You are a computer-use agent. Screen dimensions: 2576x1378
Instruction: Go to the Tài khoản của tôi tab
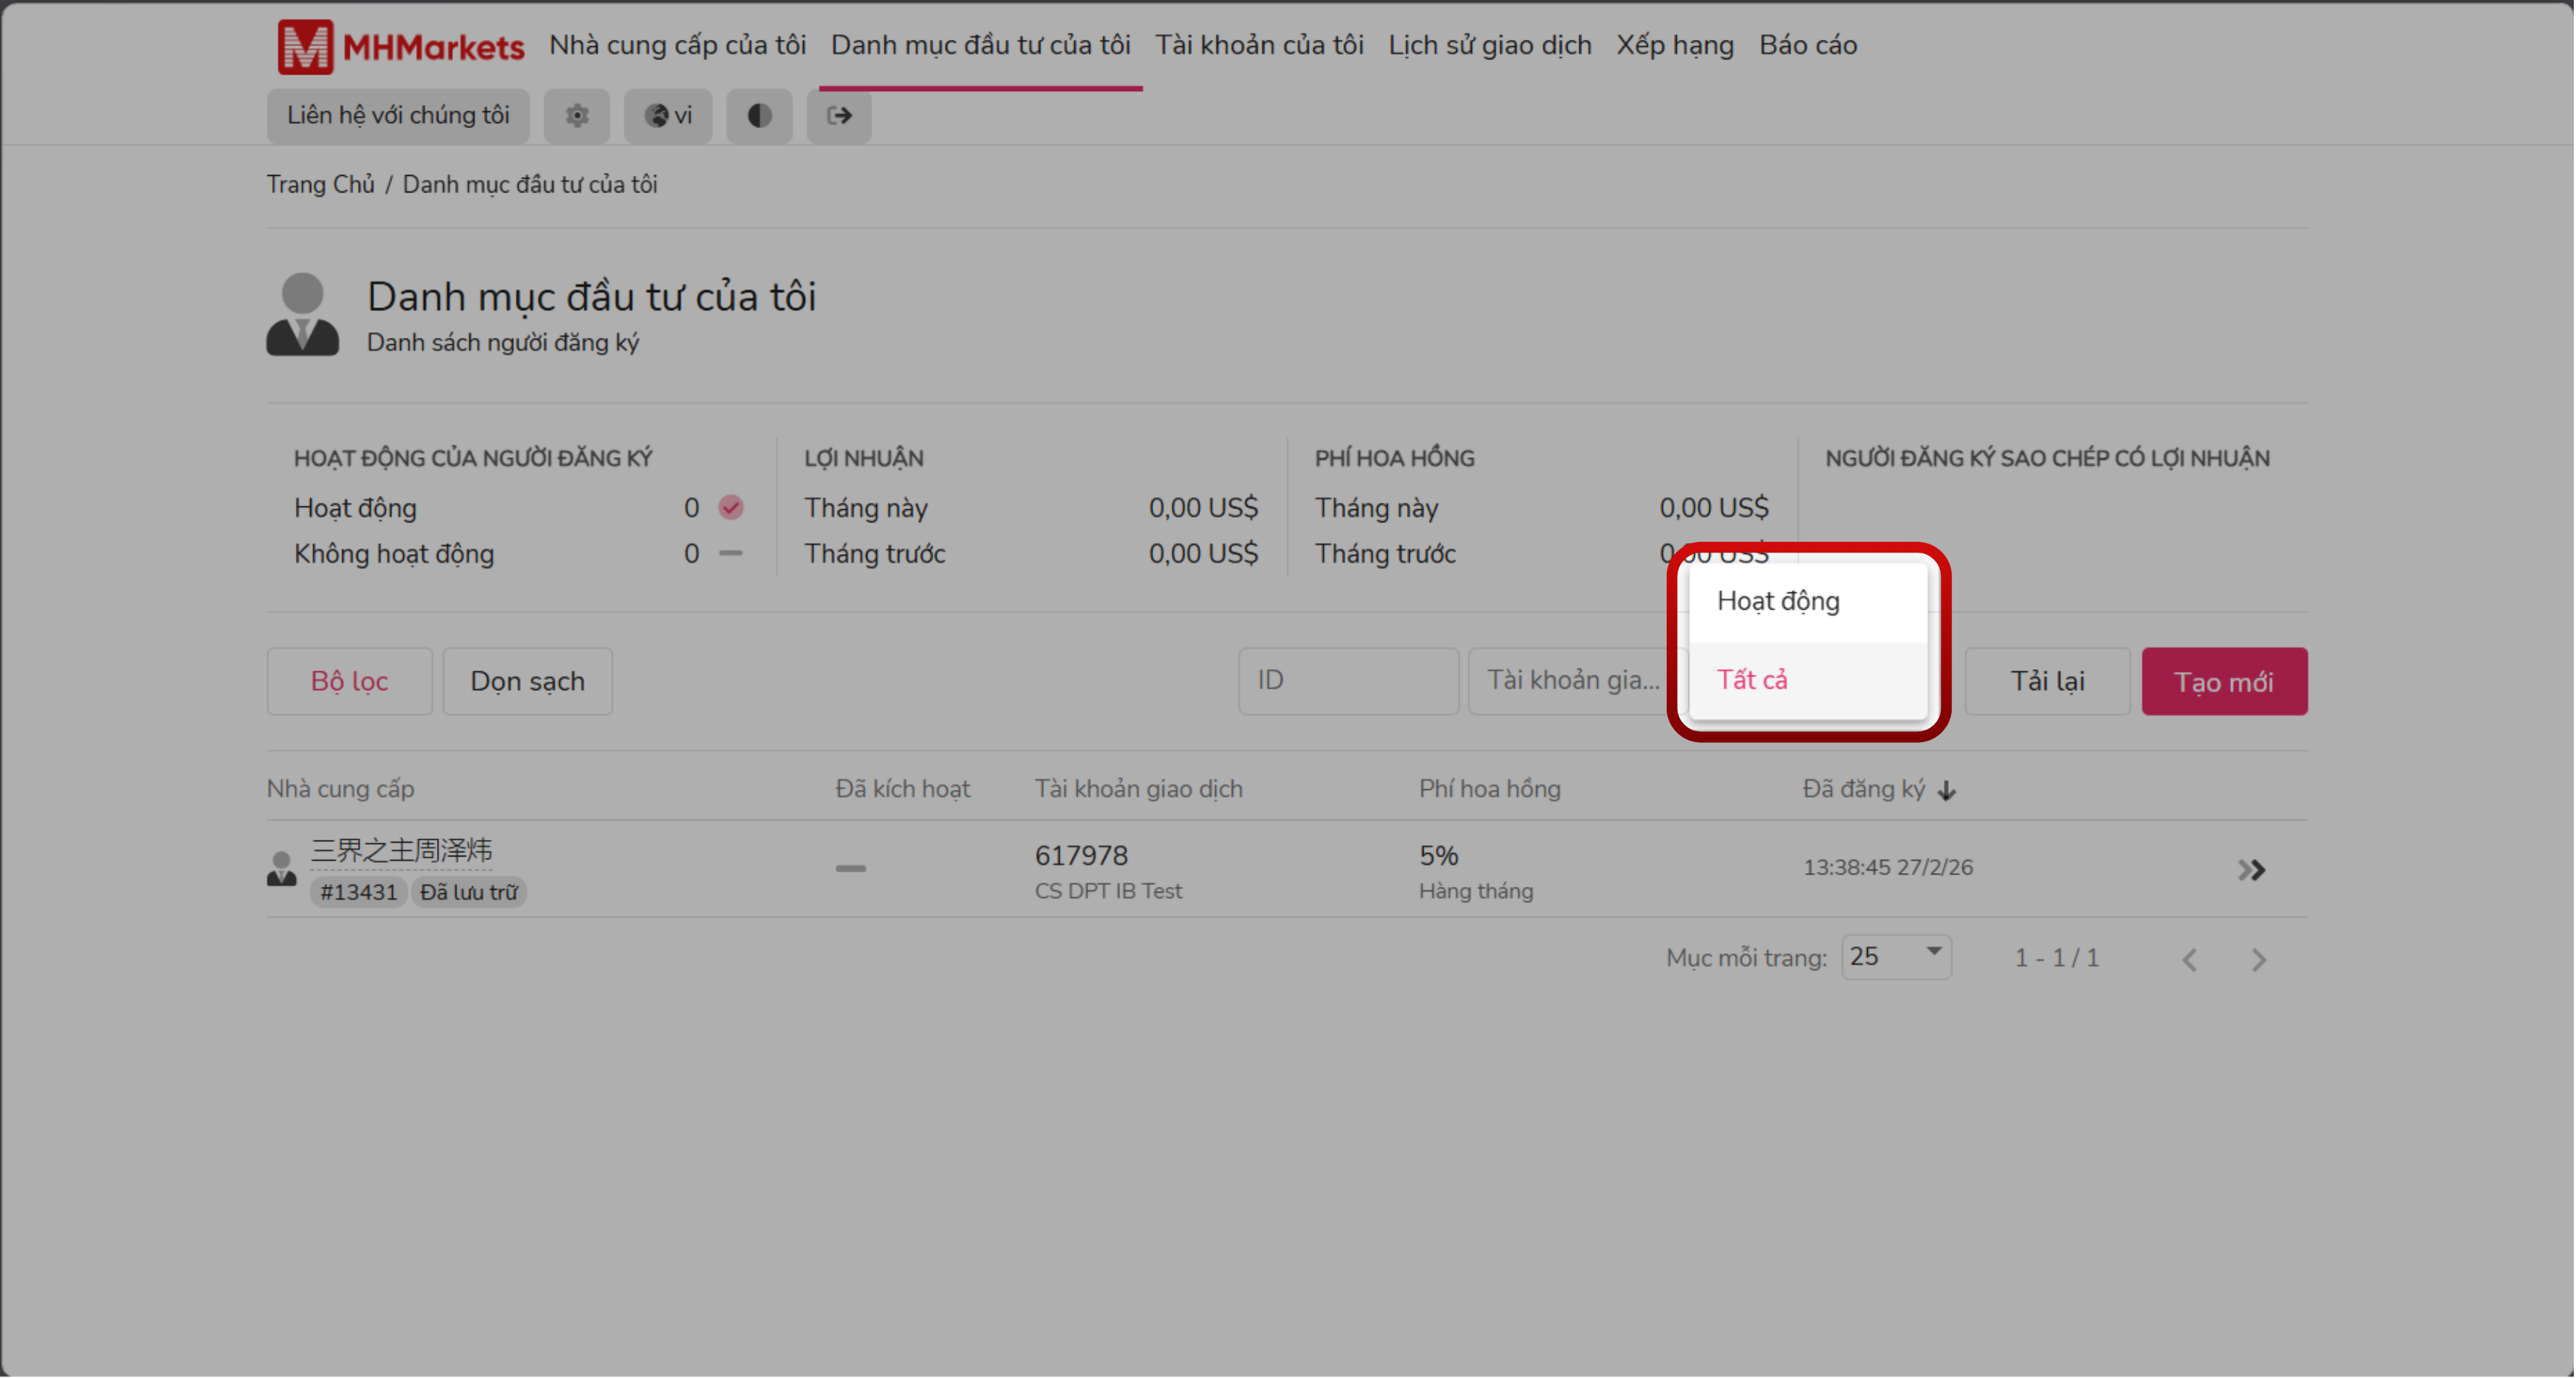coord(1259,45)
